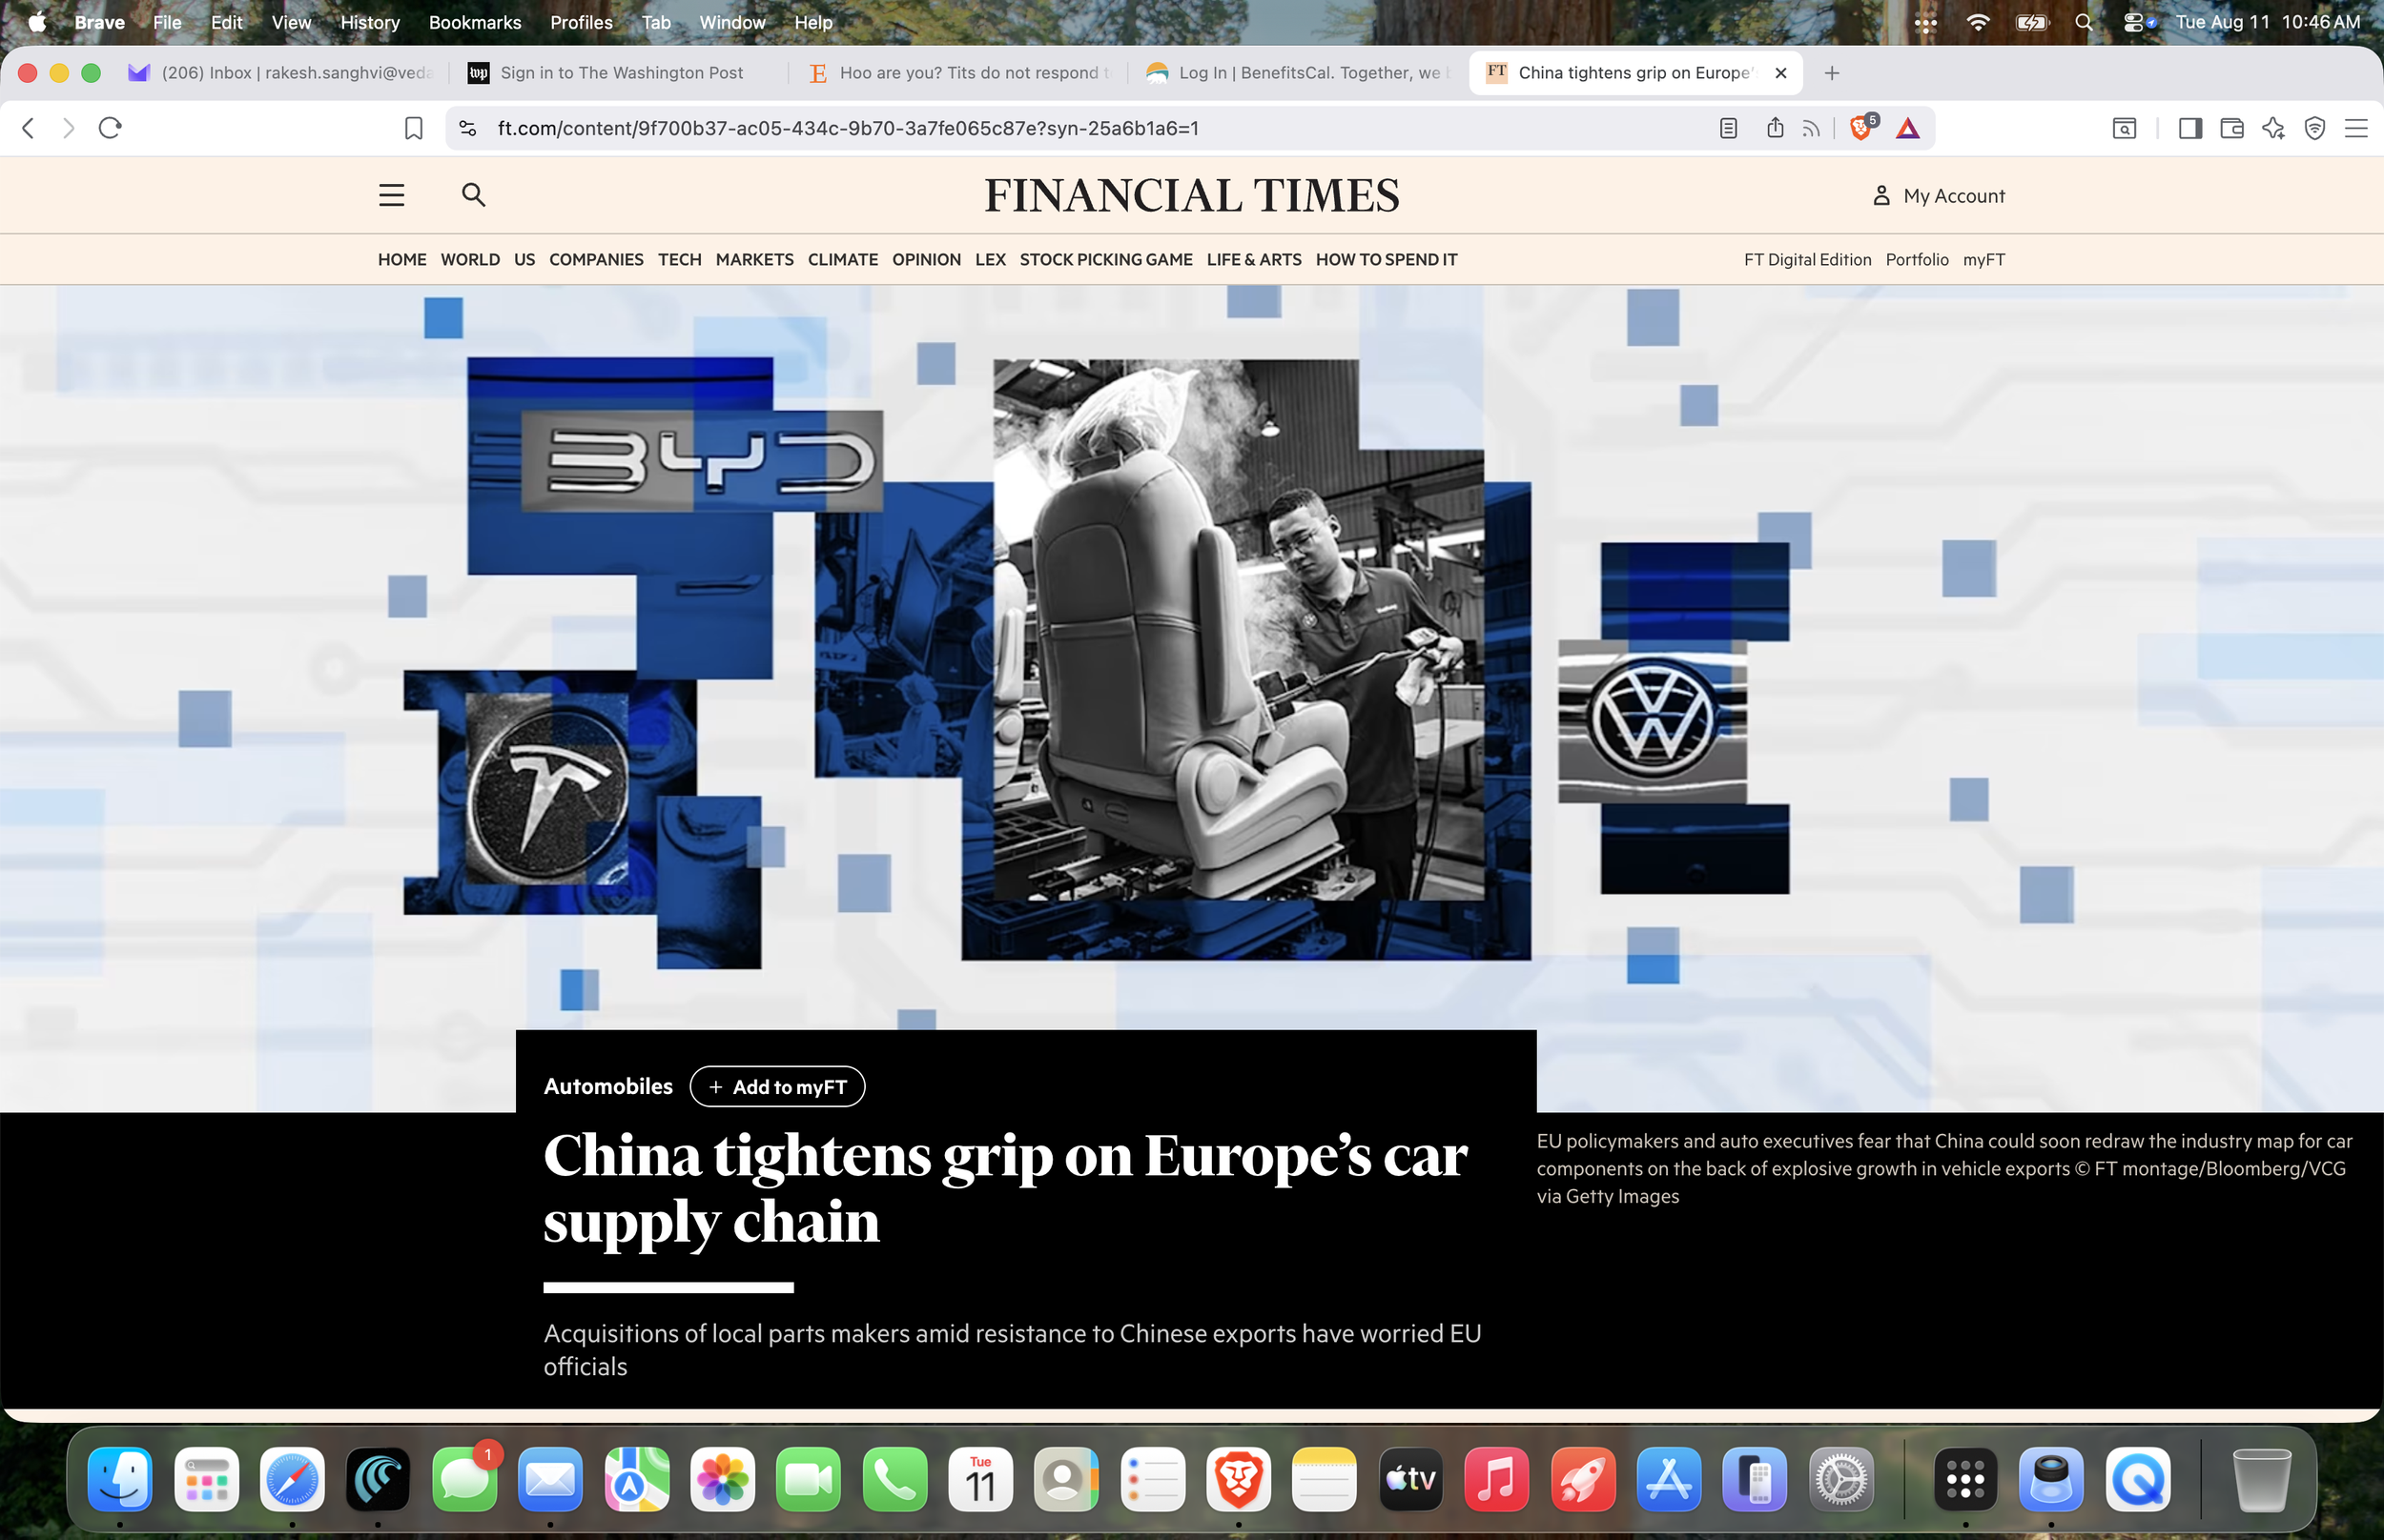This screenshot has height=1540, width=2384.
Task: Open the Window menu
Action: pos(732,22)
